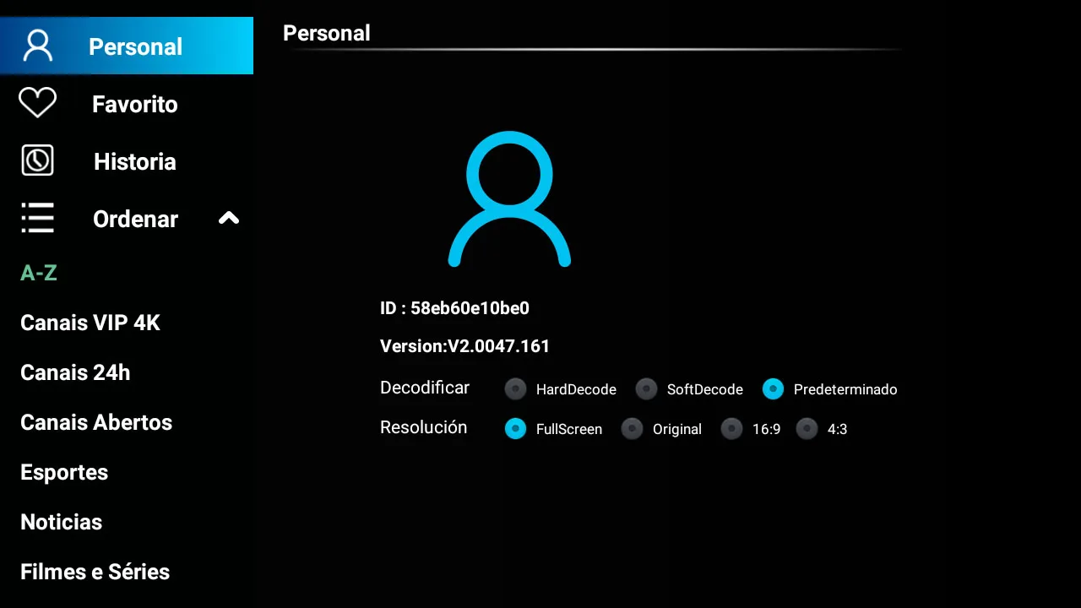The image size is (1081, 608).
Task: Open the Favorito menu item
Action: (127, 103)
